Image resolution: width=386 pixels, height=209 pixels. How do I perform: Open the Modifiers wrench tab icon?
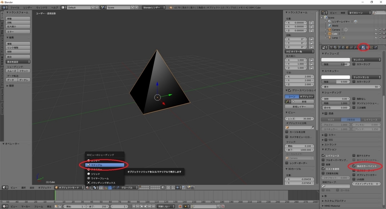(x=355, y=47)
